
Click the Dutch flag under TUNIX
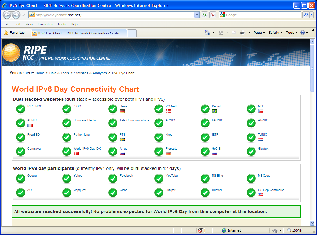click(x=260, y=139)
